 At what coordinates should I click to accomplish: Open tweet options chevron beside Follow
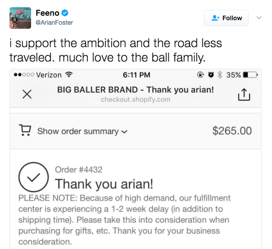pos(258,18)
